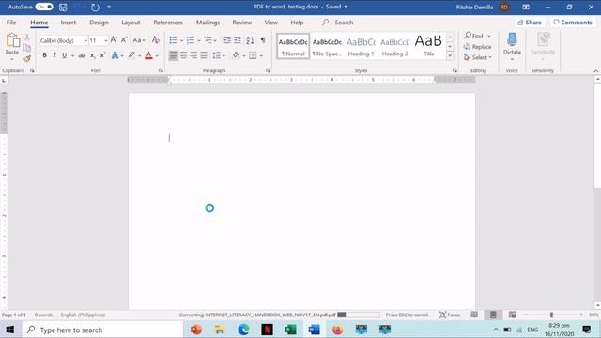Open the Change Case Aa dropdown
Image resolution: width=601 pixels, height=338 pixels.
[x=139, y=40]
